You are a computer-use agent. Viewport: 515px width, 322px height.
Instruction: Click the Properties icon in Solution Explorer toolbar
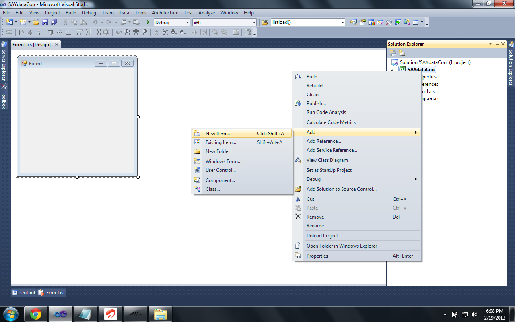click(393, 53)
